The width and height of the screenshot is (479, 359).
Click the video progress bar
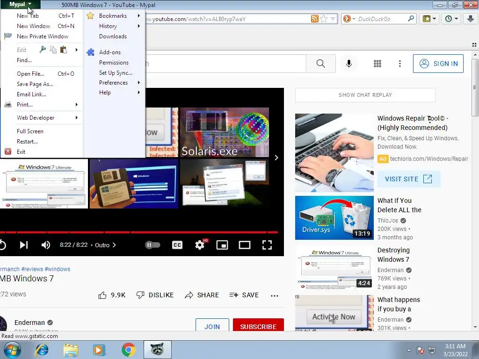pyautogui.click(x=139, y=232)
